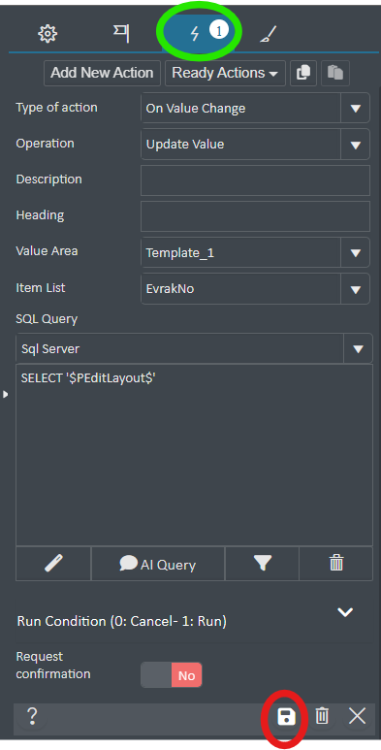Expand the Run Condition section chevron
The image size is (381, 750).
(345, 612)
